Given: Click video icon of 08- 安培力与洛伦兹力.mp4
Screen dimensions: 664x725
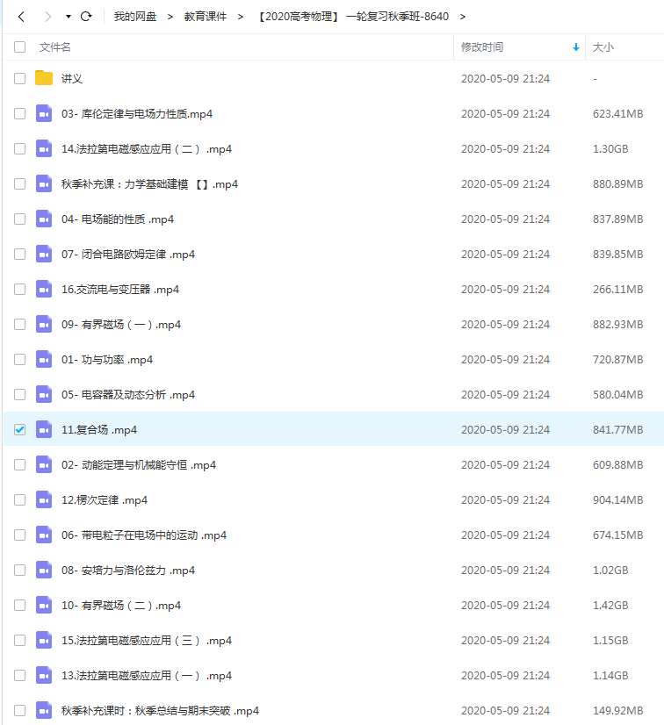Looking at the screenshot, I should coord(44,571).
